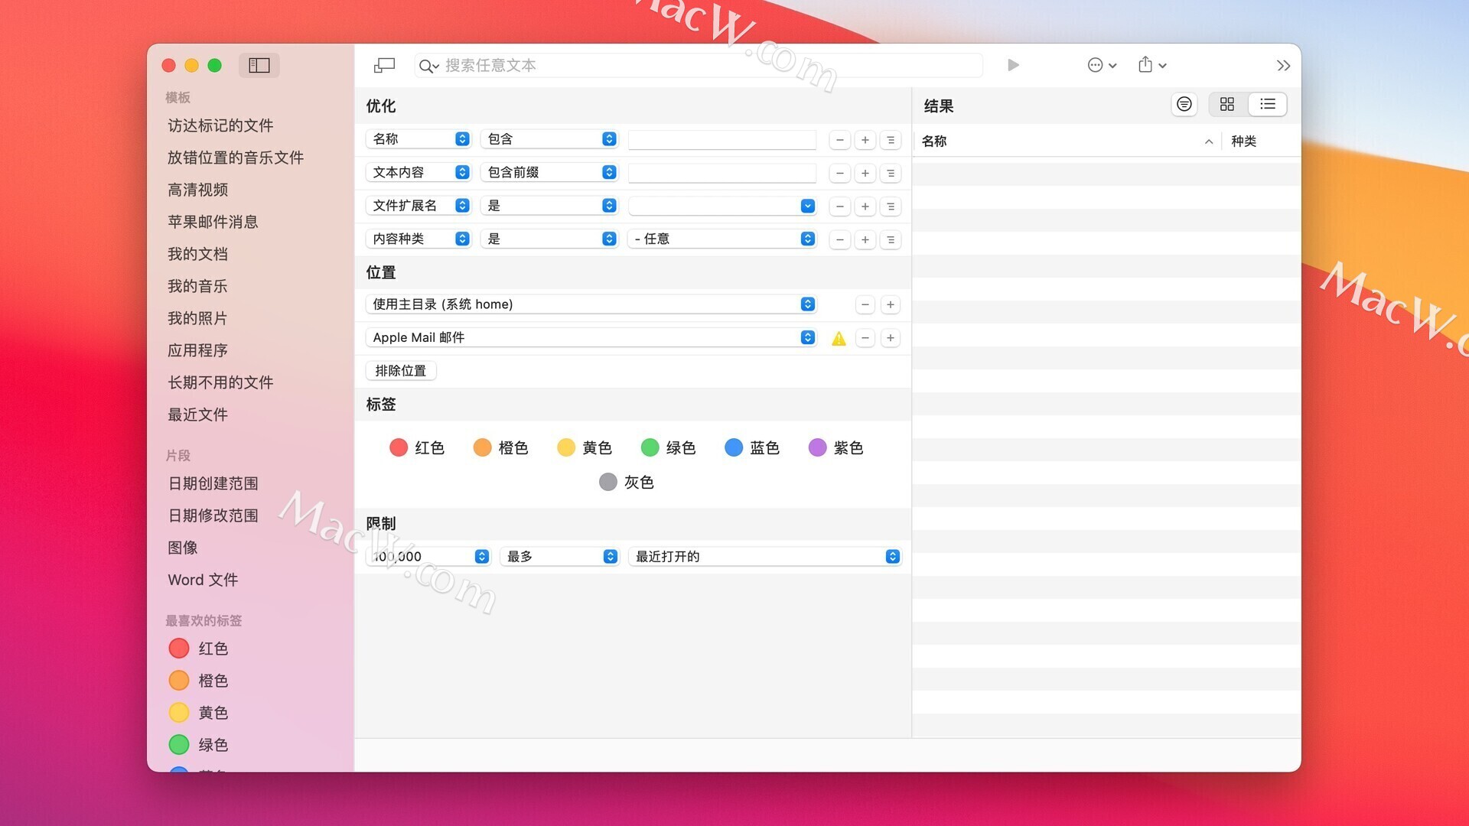Image resolution: width=1469 pixels, height=826 pixels.
Task: Open the ellipsis more-actions menu
Action: tap(1102, 65)
